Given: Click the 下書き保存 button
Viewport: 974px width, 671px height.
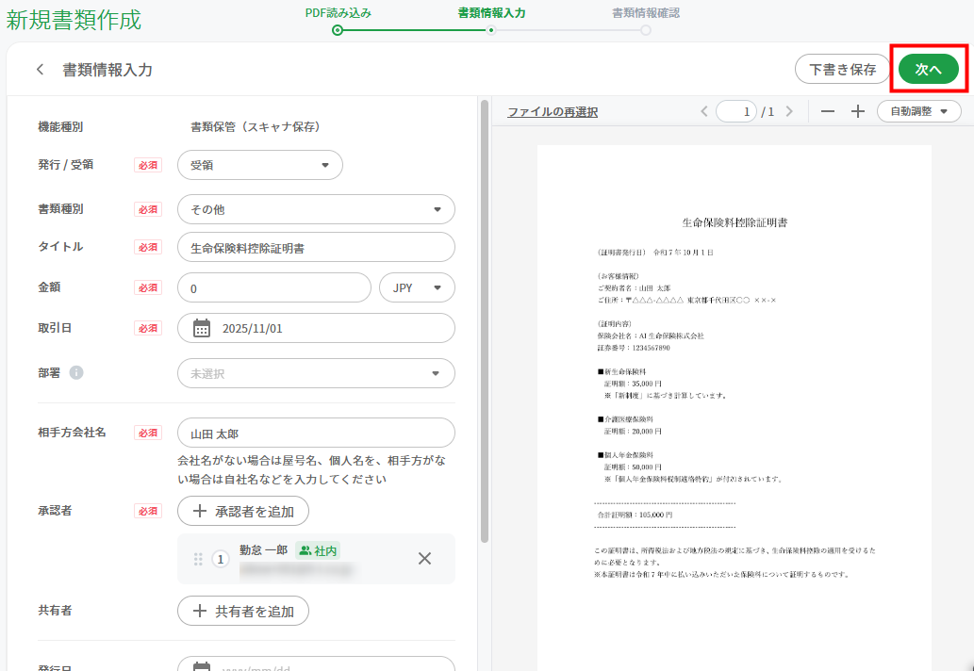Looking at the screenshot, I should pos(842,69).
